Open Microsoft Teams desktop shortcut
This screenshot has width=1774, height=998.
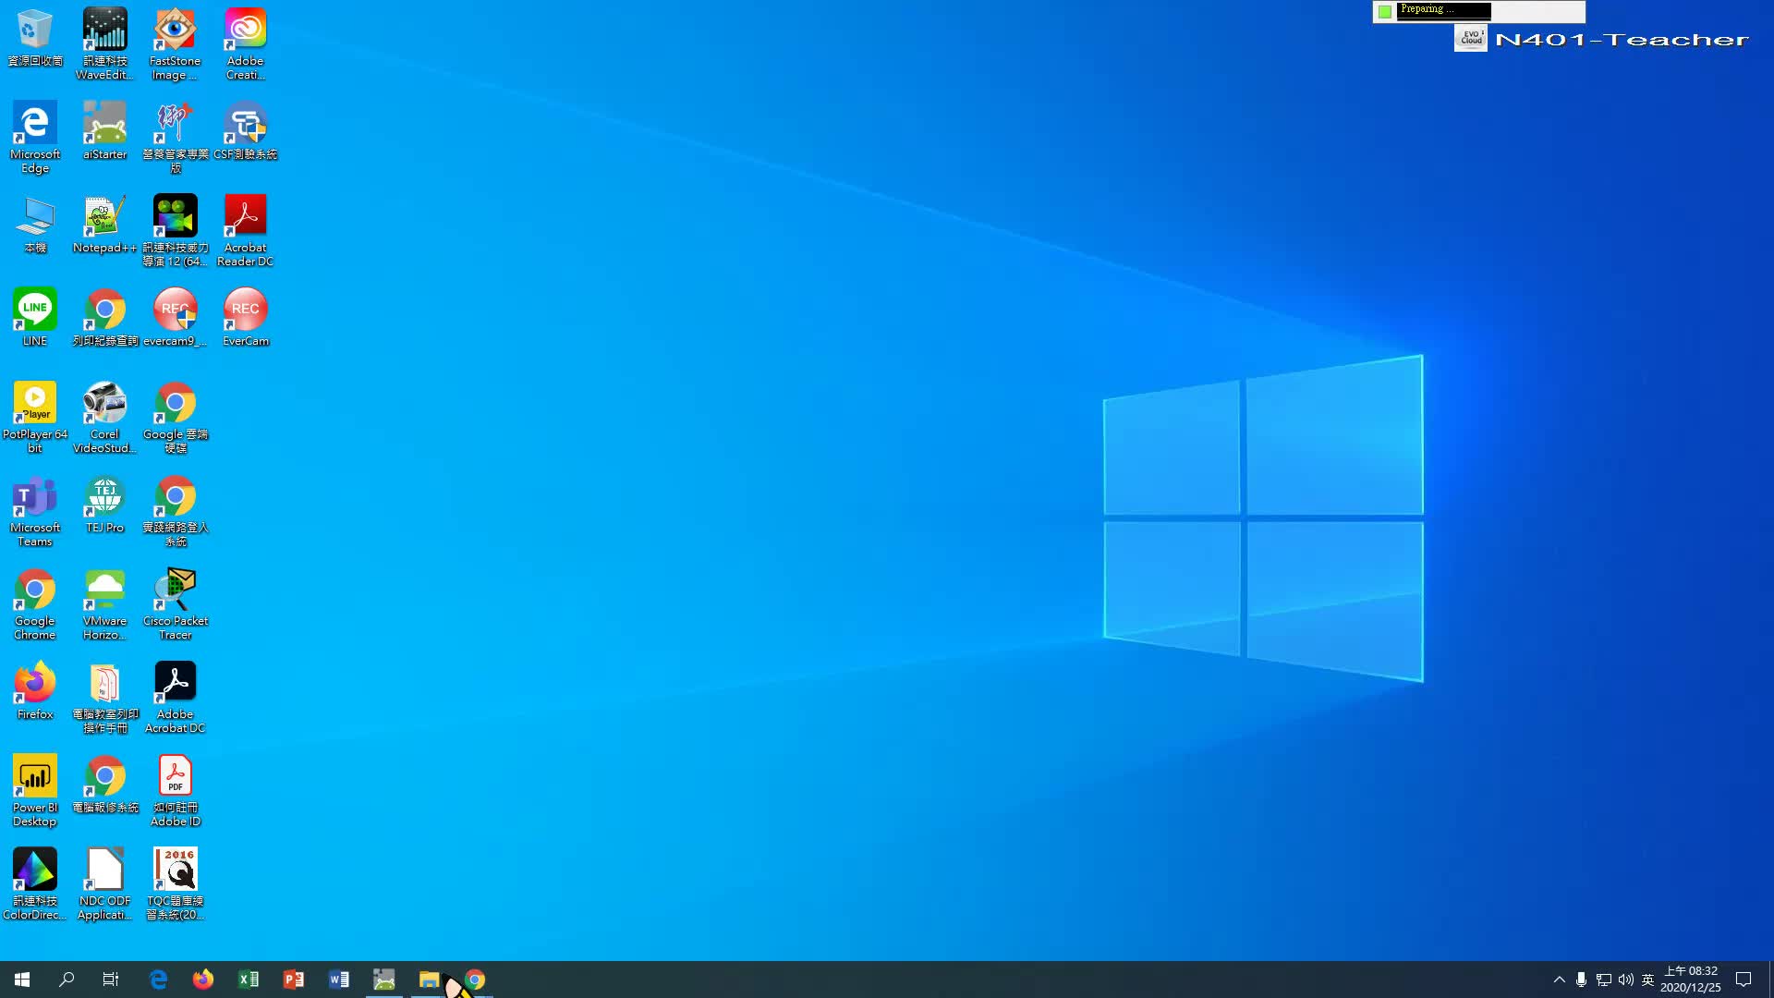coord(35,511)
